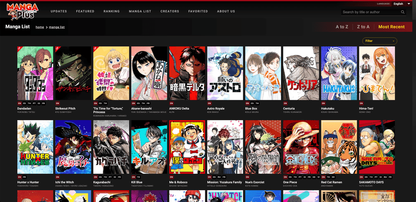
Task: Sort manga list A to Z
Action: click(x=342, y=27)
